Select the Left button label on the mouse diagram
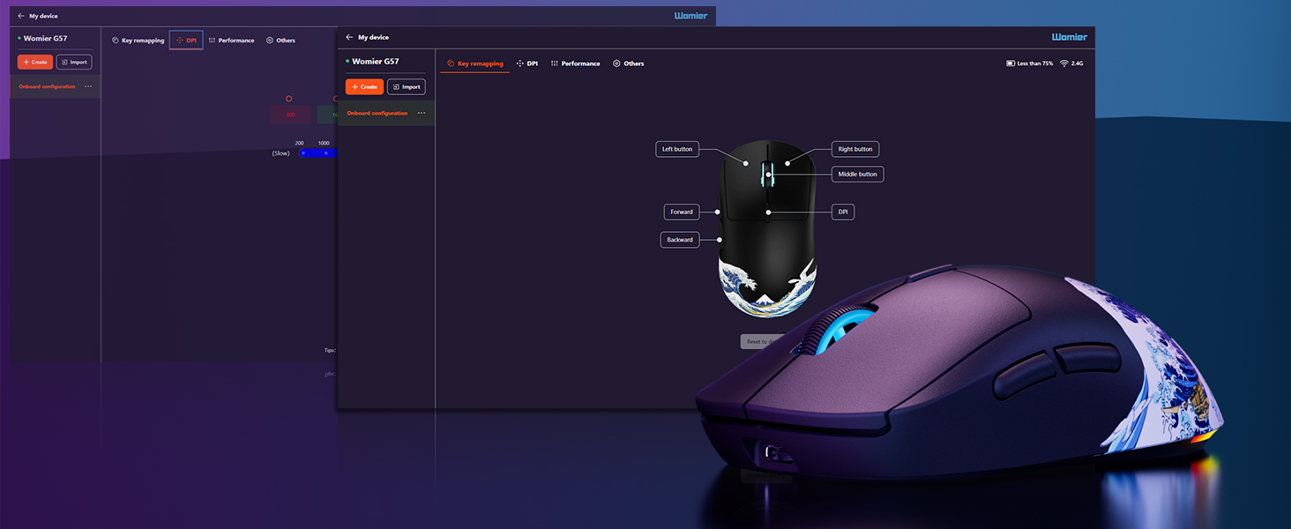The height and width of the screenshot is (529, 1291). 677,149
